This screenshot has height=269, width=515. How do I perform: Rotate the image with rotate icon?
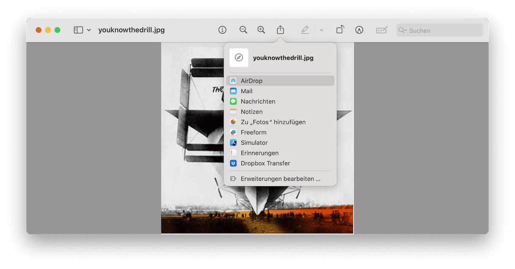pyautogui.click(x=340, y=30)
